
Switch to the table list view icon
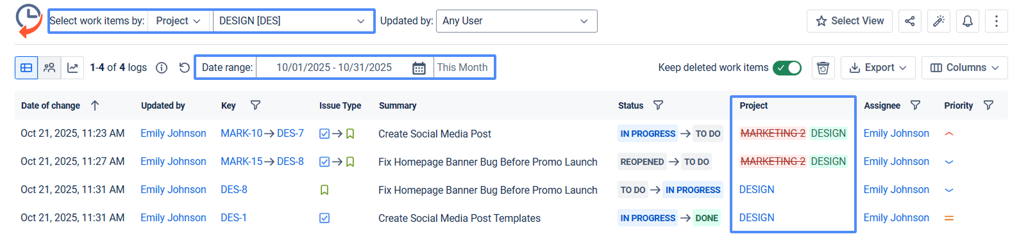click(26, 67)
